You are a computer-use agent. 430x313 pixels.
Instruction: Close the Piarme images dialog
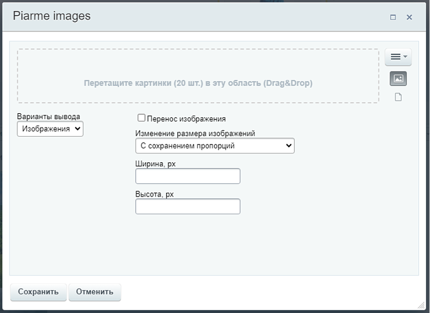409,17
